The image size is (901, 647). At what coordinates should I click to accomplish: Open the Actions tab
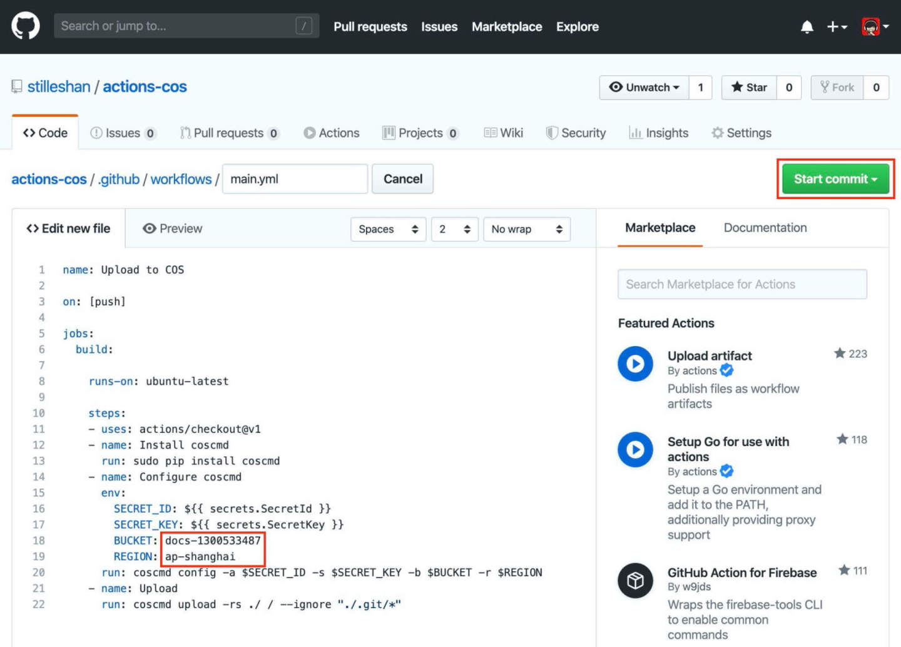pos(332,133)
